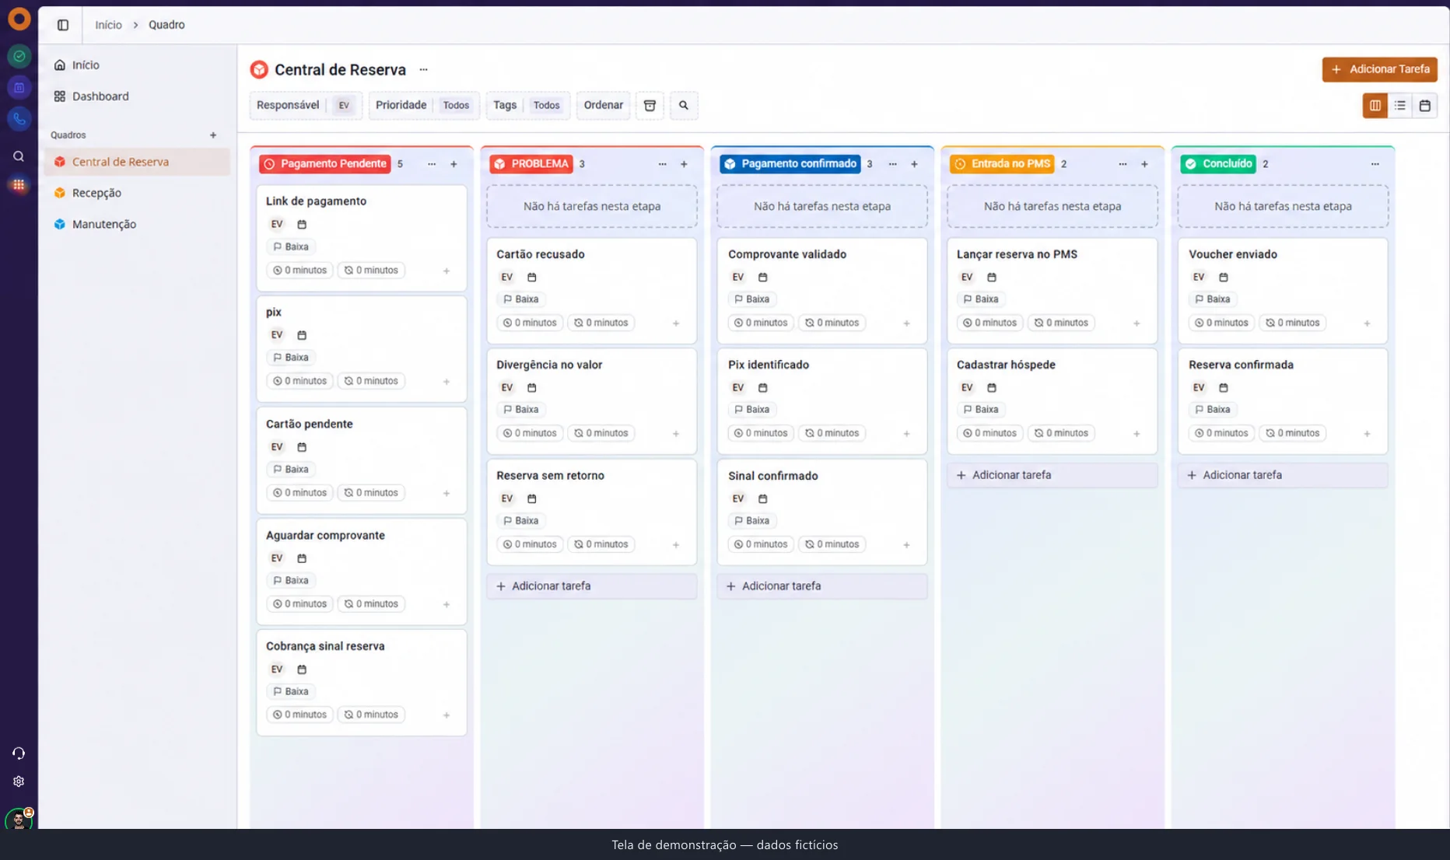Toggle the sidebar collapse icon

(63, 25)
